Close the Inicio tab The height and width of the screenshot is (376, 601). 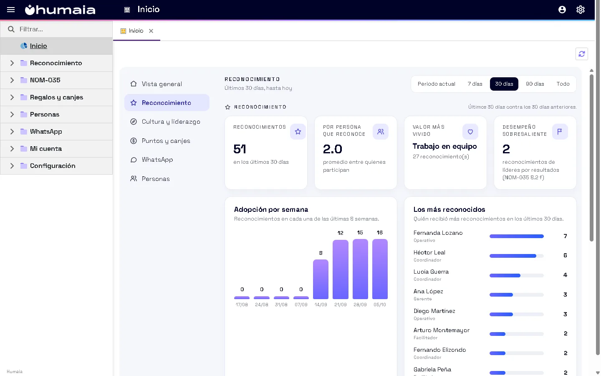pos(151,31)
